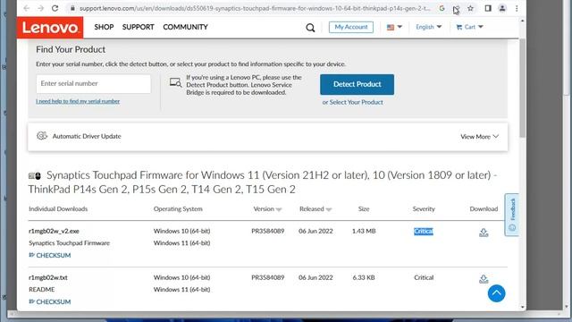The width and height of the screenshot is (572, 322).
Task: Open help finding serial number link
Action: 78,101
